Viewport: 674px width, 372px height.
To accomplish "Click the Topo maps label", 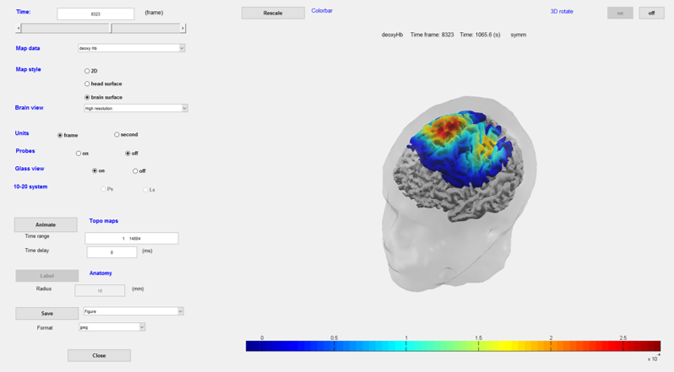I will 104,221.
